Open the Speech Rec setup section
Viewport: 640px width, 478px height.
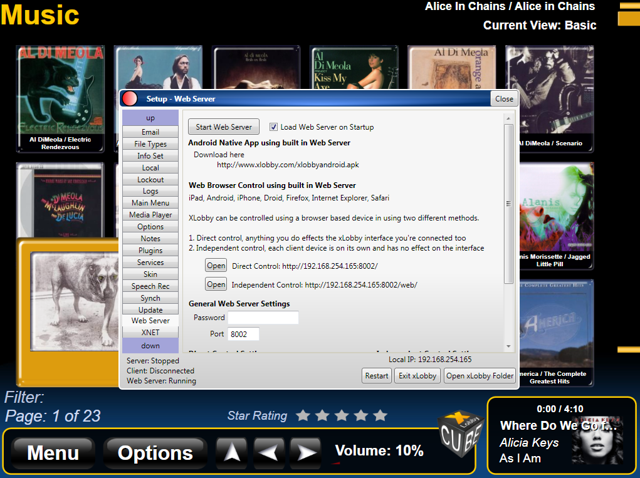150,286
